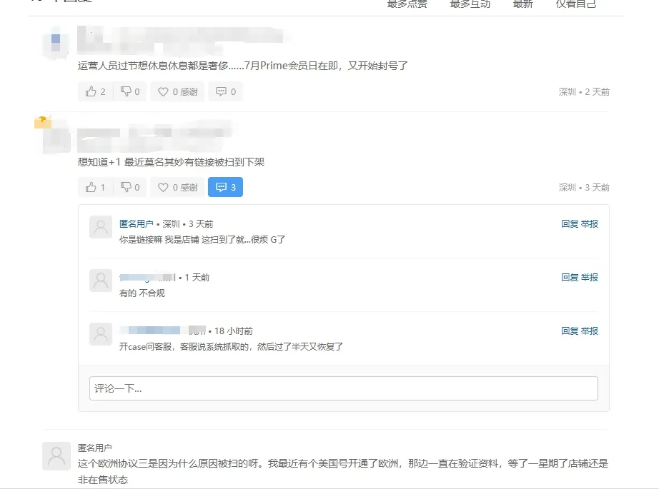
Task: Open comments on the Prime会员日 reply
Action: [226, 91]
